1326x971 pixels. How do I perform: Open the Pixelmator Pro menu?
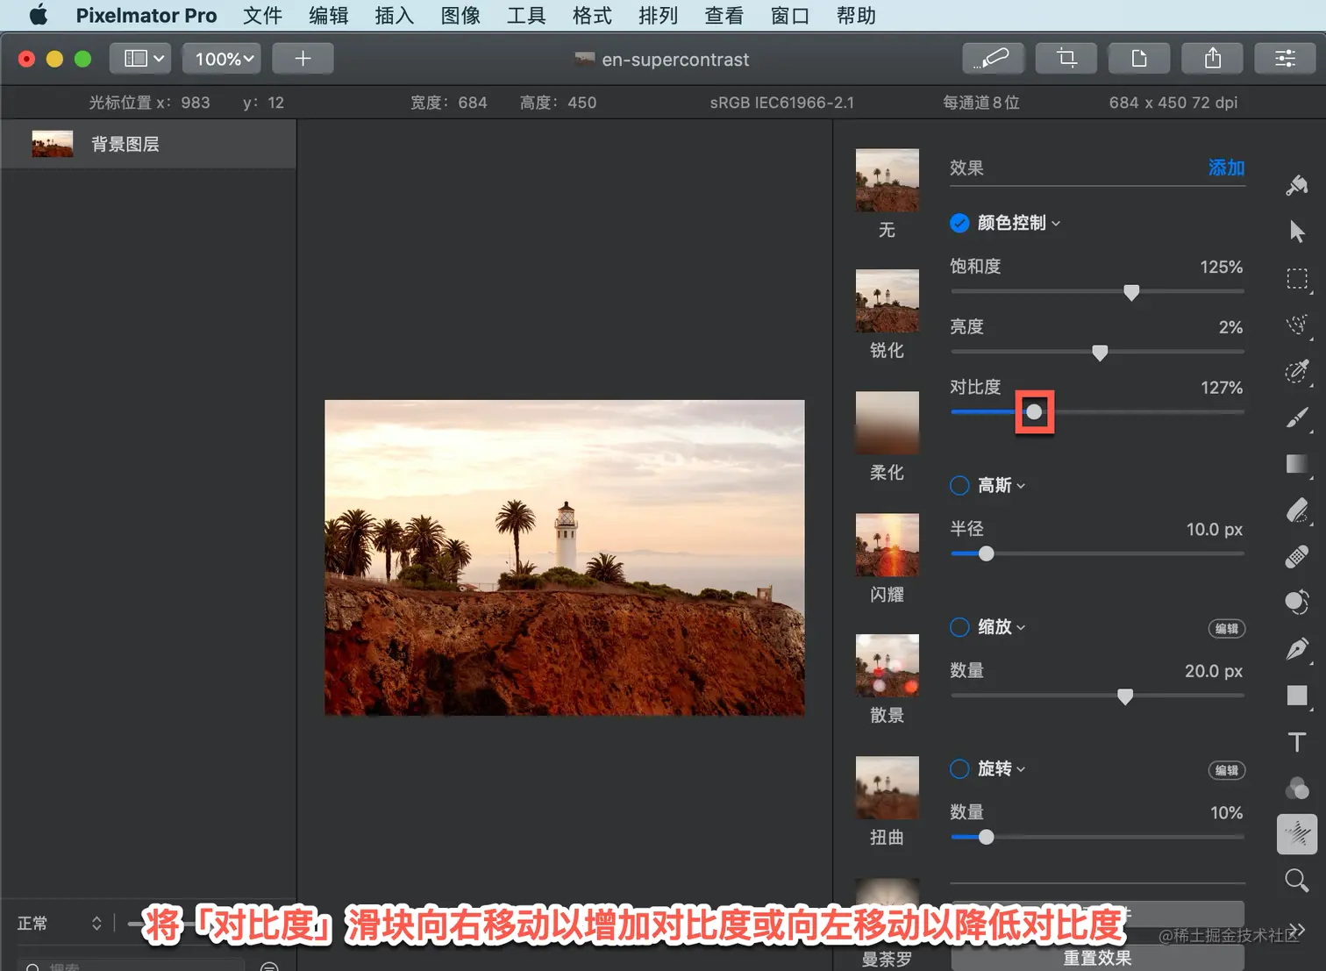146,15
